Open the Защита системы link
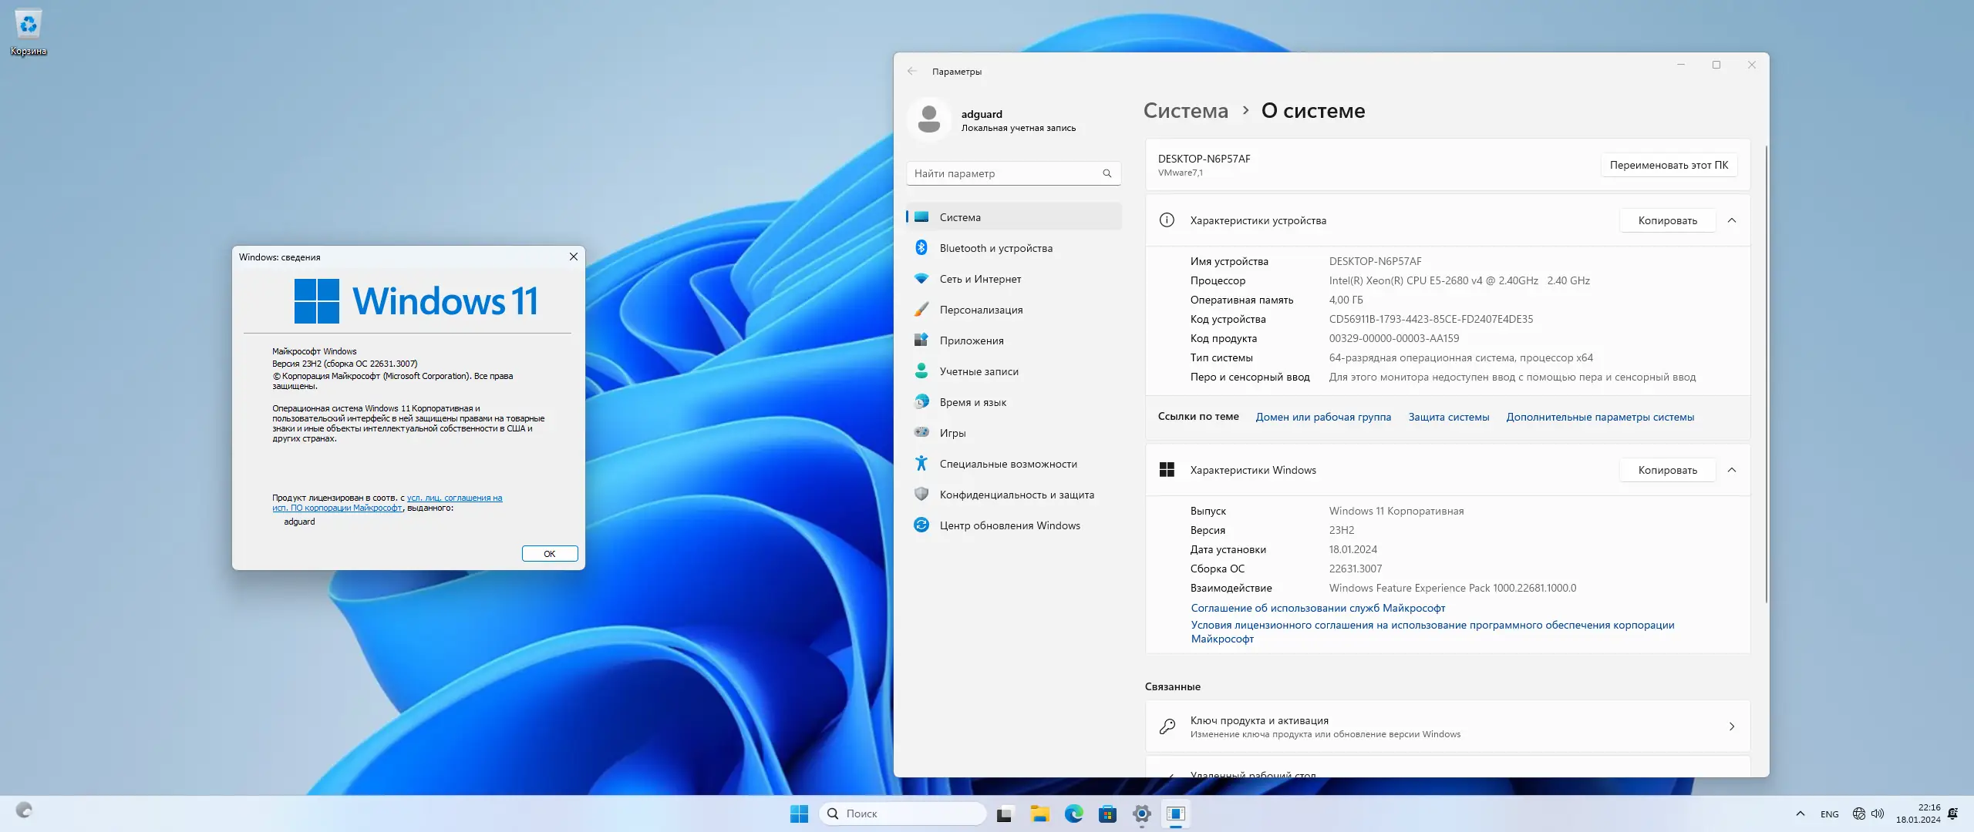Screen dimensions: 1974x832 point(1448,417)
